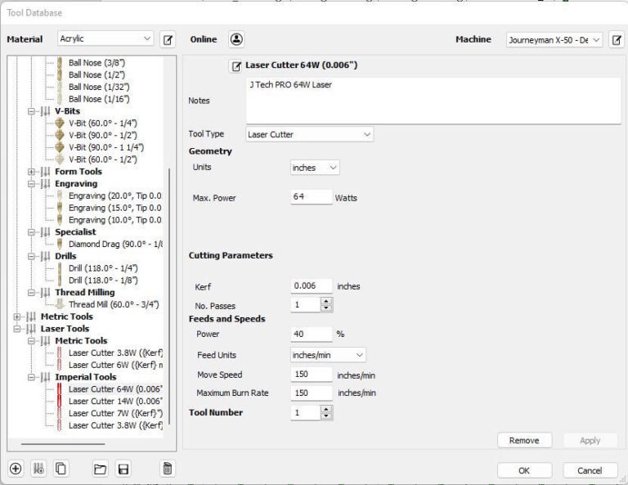Click the OK button
Image resolution: width=628 pixels, height=485 pixels.
pyautogui.click(x=524, y=470)
